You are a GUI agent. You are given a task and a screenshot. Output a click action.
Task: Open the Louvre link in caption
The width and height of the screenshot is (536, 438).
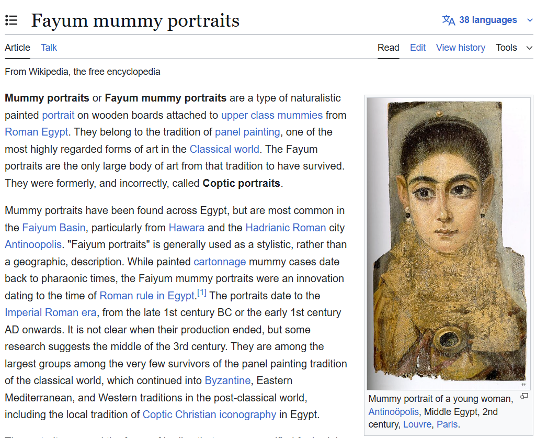417,424
